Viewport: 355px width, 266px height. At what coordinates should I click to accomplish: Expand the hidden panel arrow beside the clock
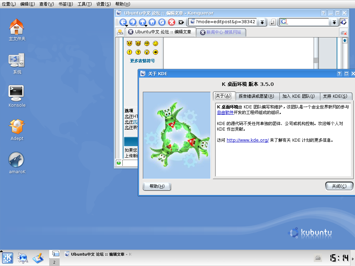pyautogui.click(x=353, y=259)
